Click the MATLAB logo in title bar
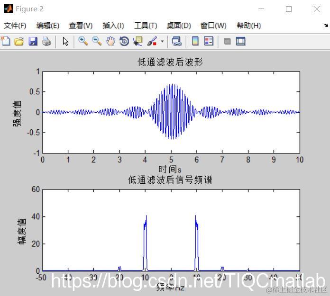The width and height of the screenshot is (330, 296). coord(9,9)
